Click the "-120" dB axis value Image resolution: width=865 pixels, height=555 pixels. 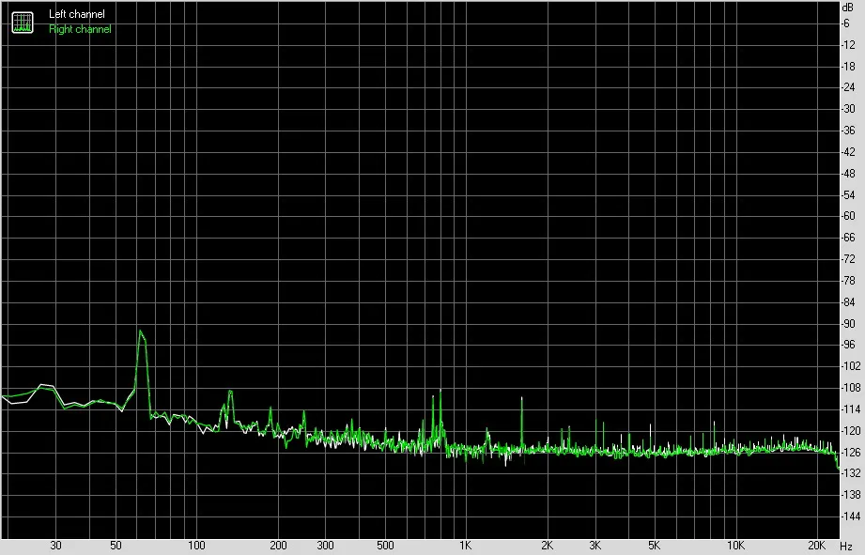(851, 430)
